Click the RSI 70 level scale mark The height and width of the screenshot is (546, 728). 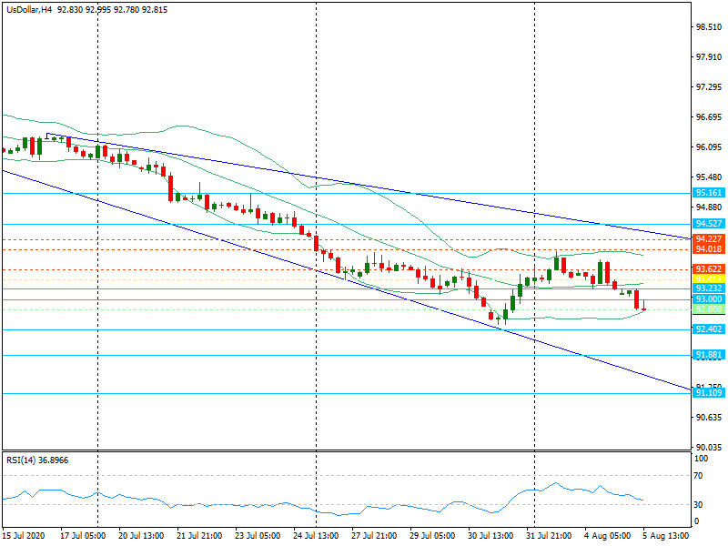pyautogui.click(x=698, y=475)
